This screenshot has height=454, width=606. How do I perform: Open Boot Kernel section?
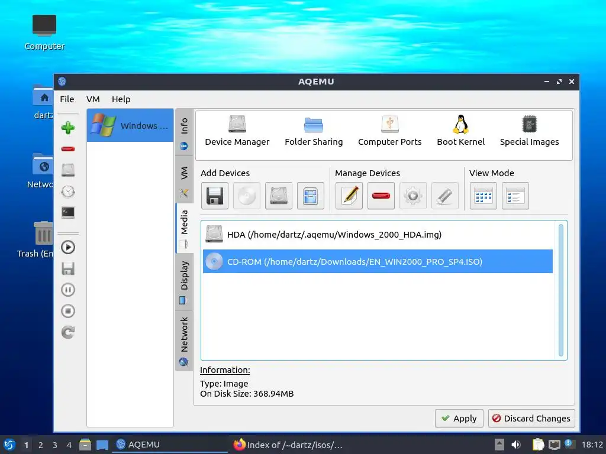point(460,131)
